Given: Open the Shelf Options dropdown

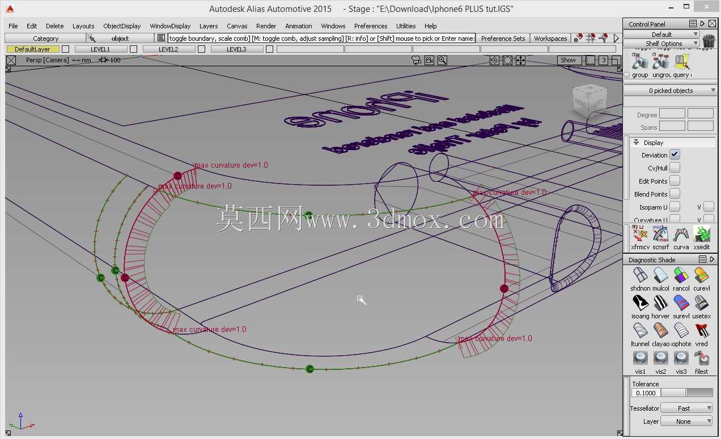Looking at the screenshot, I should tap(661, 44).
